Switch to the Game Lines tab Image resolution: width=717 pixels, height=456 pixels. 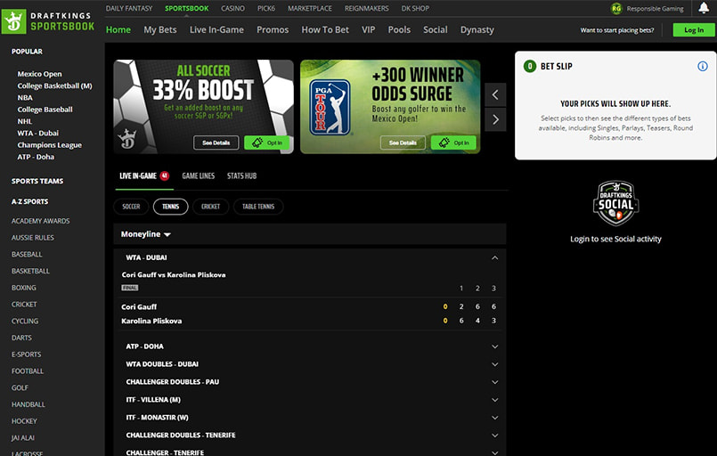198,176
